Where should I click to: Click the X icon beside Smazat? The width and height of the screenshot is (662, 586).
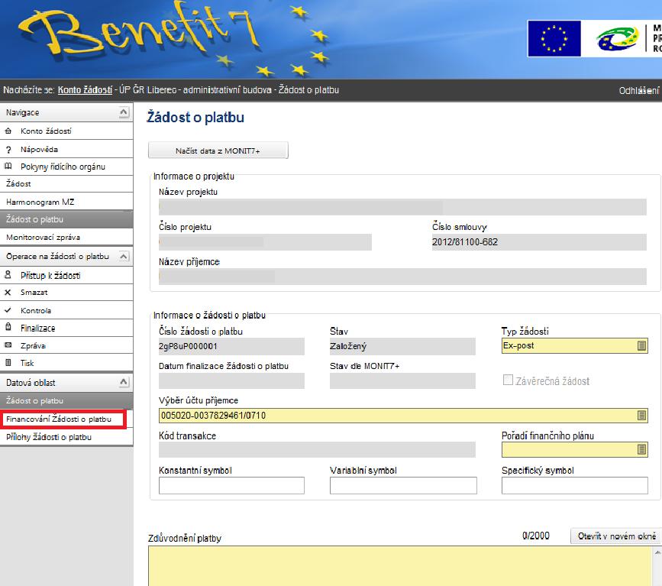point(8,293)
